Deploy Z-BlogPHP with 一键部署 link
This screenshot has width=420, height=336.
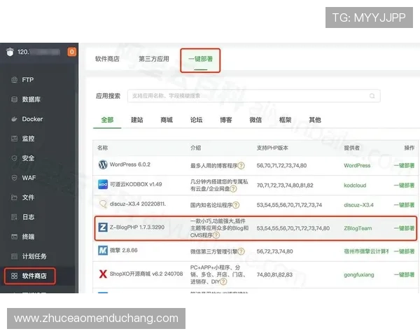pyautogui.click(x=404, y=228)
